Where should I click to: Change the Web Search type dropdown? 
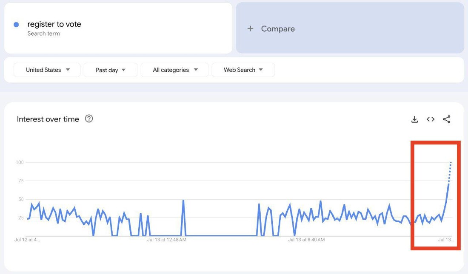(243, 70)
